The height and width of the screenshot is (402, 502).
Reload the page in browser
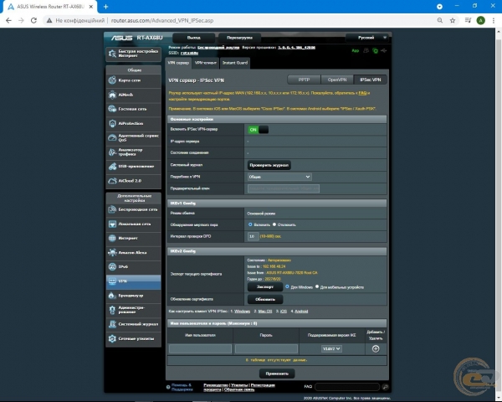pos(33,20)
